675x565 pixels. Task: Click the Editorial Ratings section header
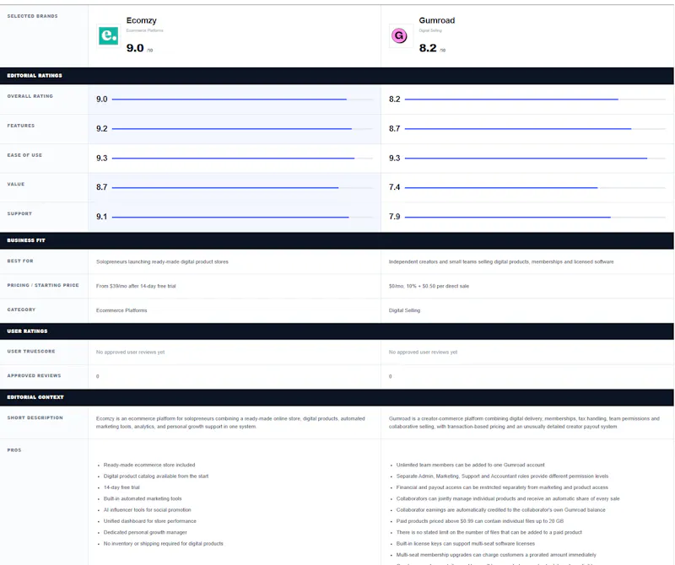click(x=337, y=75)
